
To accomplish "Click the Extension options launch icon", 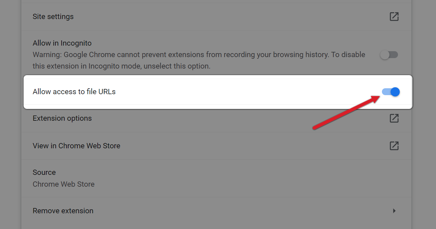I will (x=394, y=118).
